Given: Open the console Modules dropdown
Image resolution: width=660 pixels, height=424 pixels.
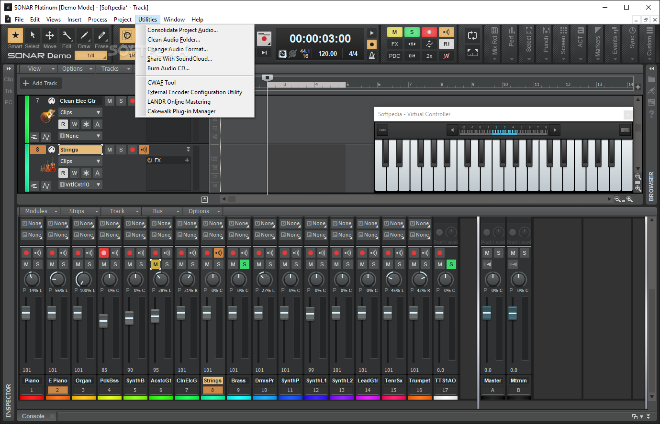Looking at the screenshot, I should tap(40, 211).
